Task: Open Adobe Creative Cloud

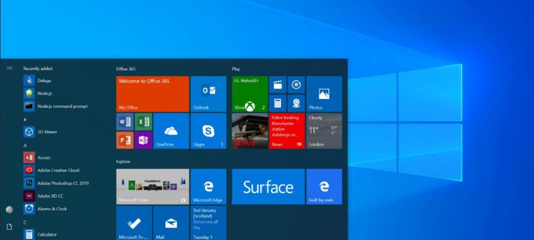Action: tap(51, 170)
